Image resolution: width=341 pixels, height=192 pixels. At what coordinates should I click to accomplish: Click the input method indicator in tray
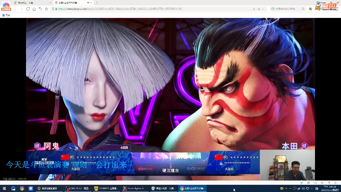(x=317, y=189)
